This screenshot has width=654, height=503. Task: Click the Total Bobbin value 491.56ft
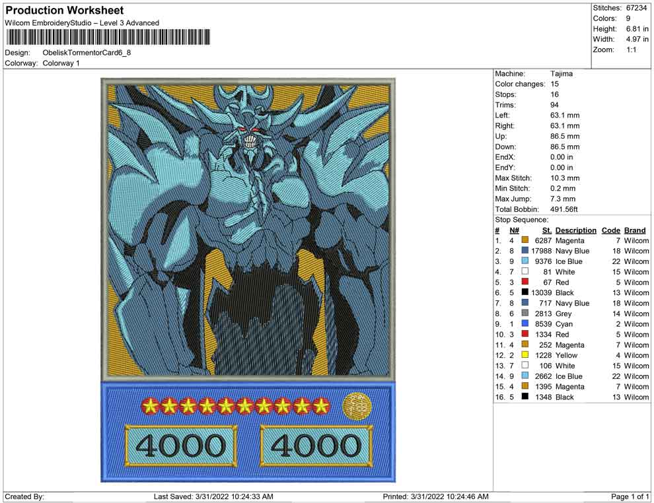point(564,209)
